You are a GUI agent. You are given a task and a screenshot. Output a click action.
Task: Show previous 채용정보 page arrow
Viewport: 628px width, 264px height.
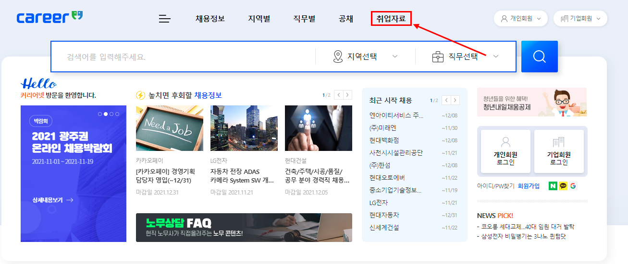click(338, 95)
